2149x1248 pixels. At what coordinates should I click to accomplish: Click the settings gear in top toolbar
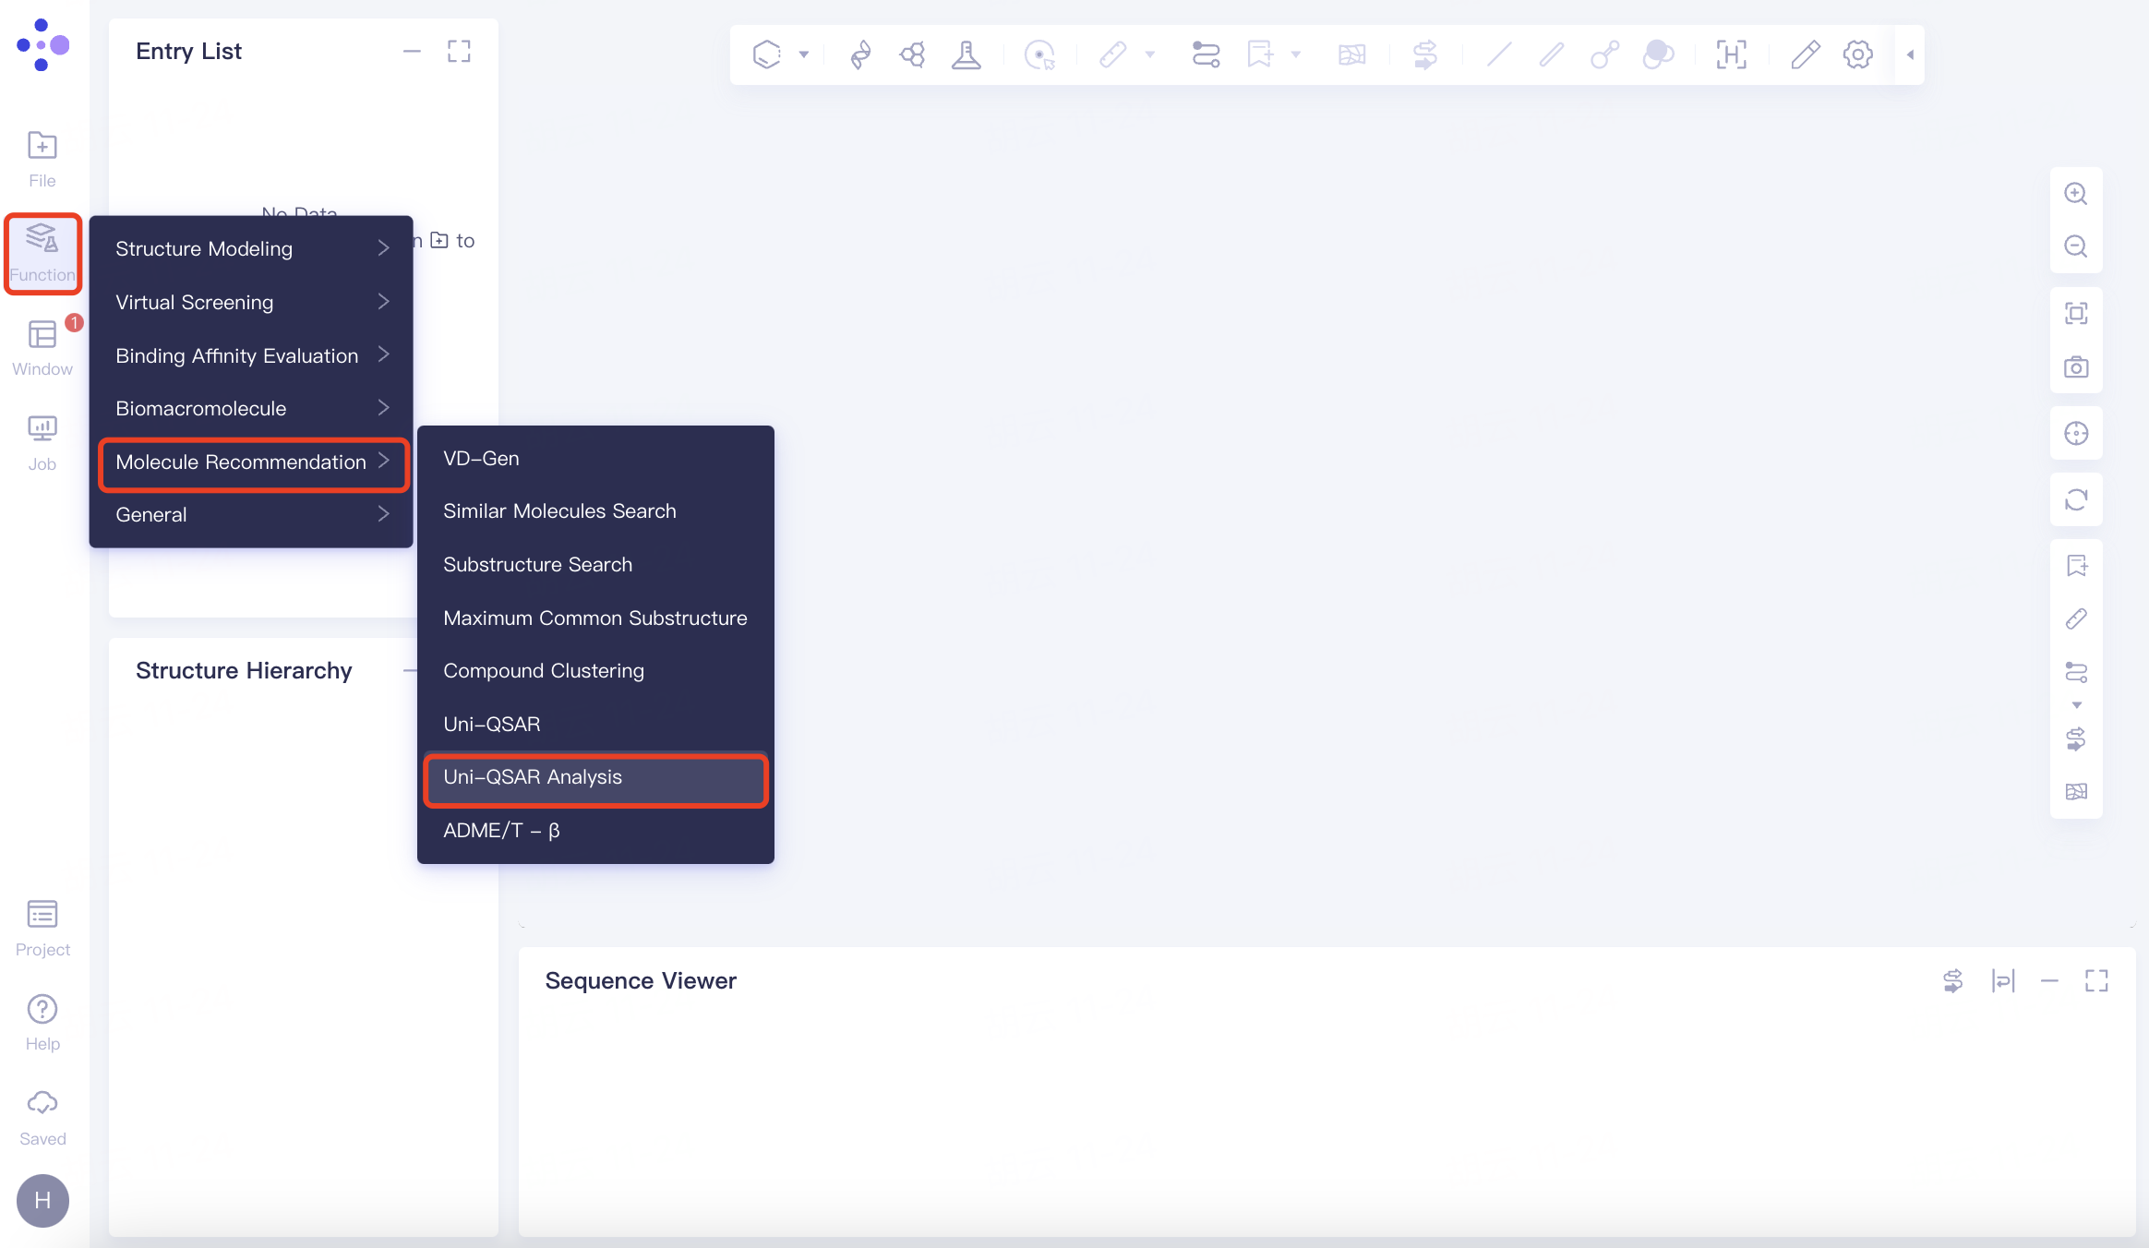(x=1857, y=54)
